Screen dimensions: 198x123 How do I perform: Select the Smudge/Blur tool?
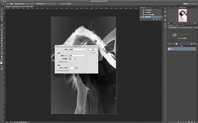[2, 40]
